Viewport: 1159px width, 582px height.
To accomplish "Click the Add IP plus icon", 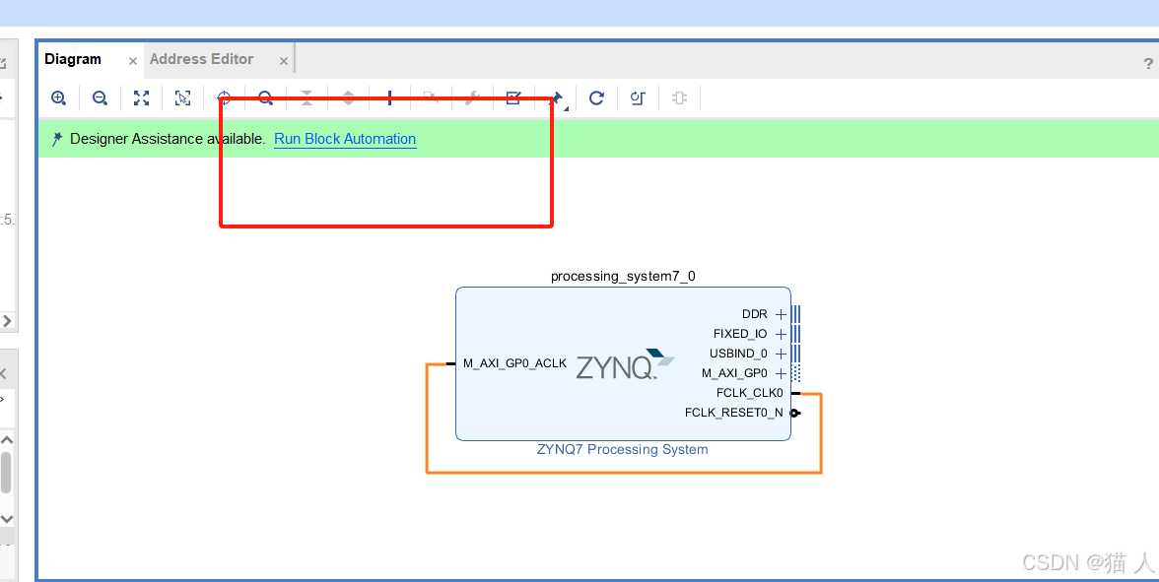I will click(389, 97).
